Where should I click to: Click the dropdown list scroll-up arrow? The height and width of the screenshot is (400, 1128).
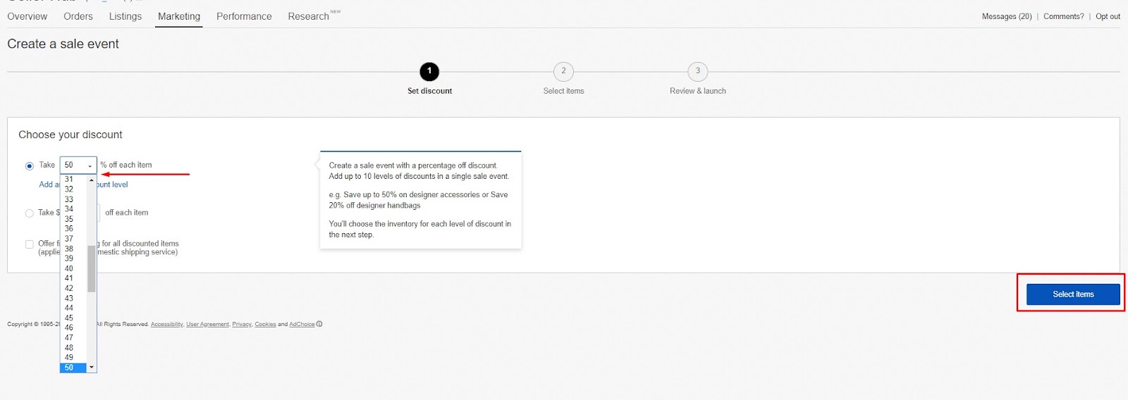(x=92, y=180)
